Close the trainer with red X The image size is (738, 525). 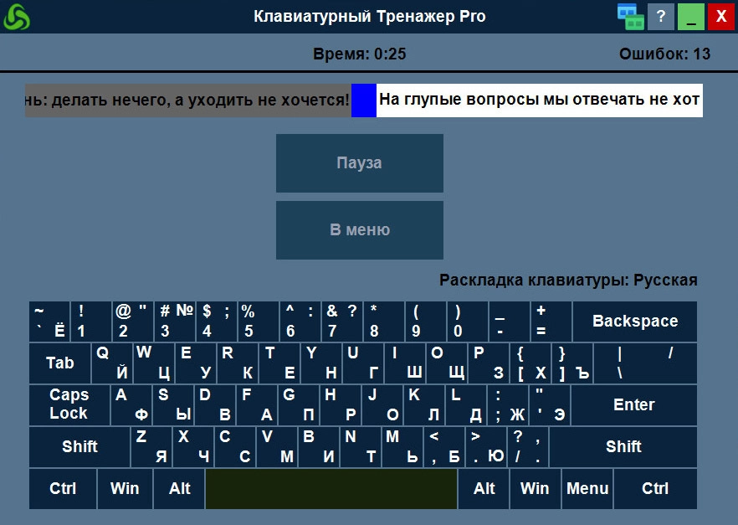[x=721, y=17]
